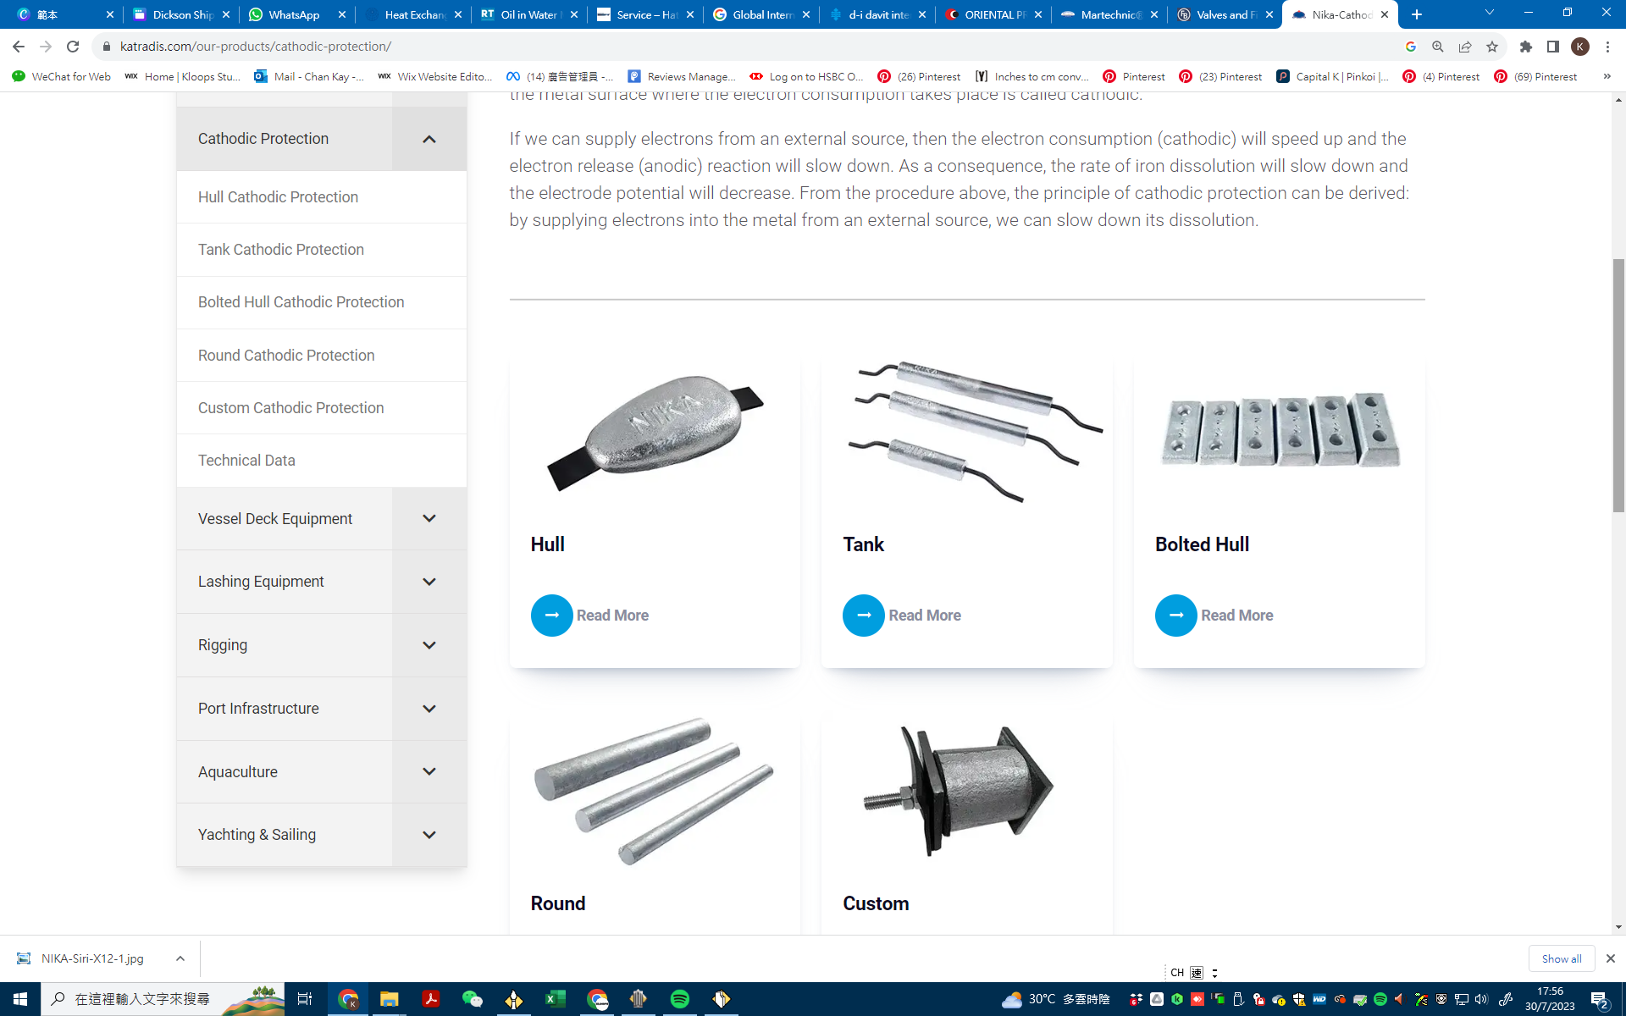Switch to the WhatsApp browser tab
The width and height of the screenshot is (1626, 1016).
(293, 14)
